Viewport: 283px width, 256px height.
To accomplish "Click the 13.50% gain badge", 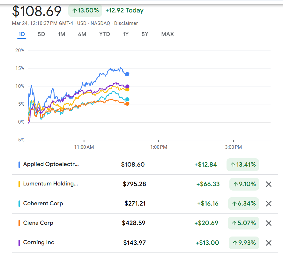I will coord(85,11).
